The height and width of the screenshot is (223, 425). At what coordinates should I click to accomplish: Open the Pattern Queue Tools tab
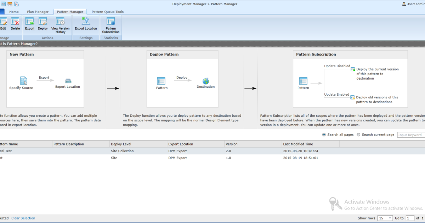pos(107,12)
